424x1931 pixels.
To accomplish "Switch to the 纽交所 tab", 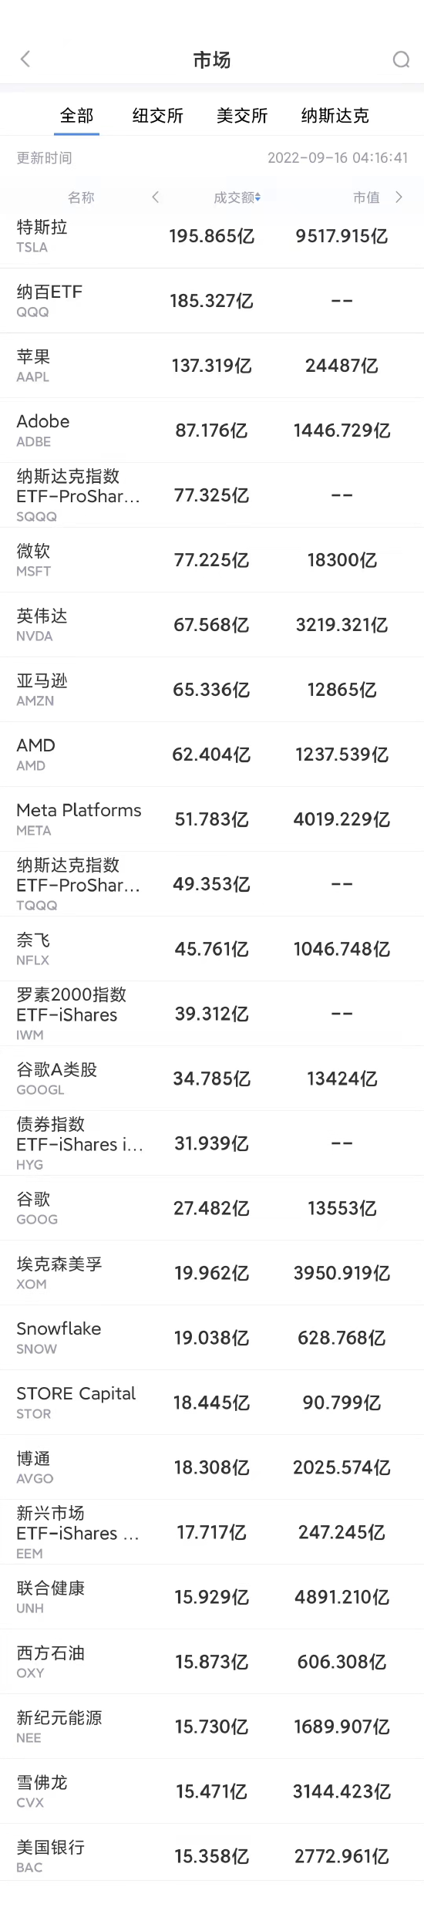I will click(158, 116).
